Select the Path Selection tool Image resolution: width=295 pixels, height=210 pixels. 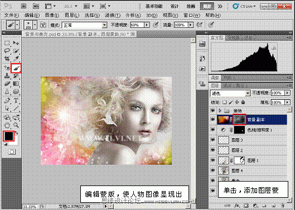tap(7, 109)
